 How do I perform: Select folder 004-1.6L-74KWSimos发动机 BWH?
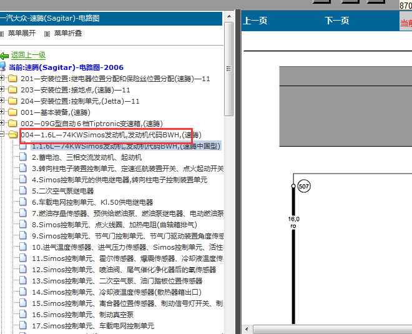pos(111,135)
